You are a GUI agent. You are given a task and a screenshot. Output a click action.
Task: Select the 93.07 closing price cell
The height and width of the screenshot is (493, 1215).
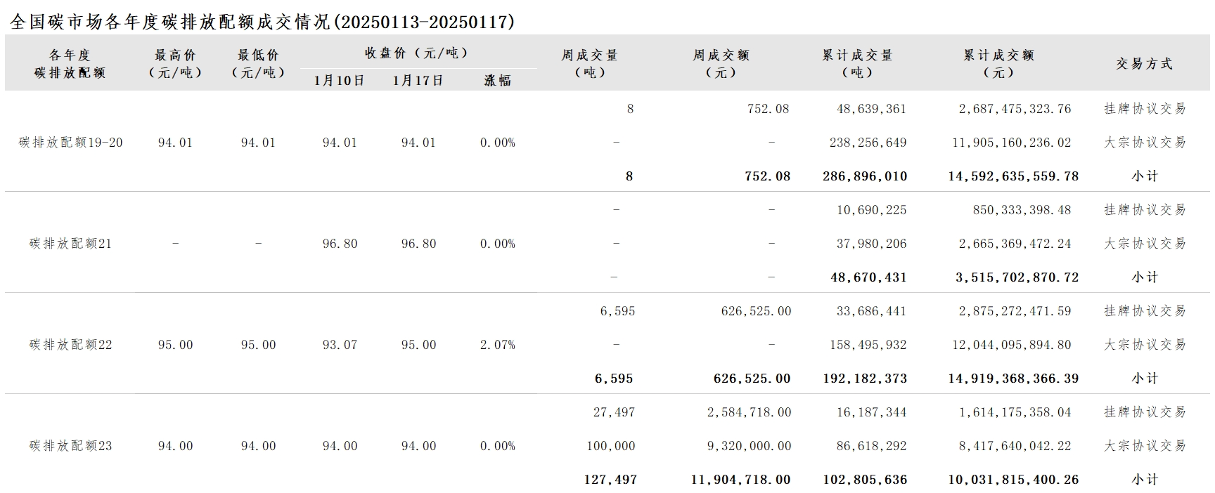coord(340,345)
